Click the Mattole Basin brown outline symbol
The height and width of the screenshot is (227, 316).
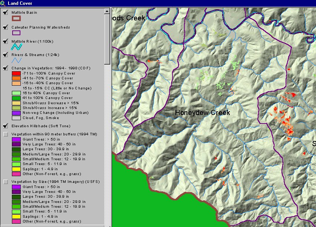point(16,19)
